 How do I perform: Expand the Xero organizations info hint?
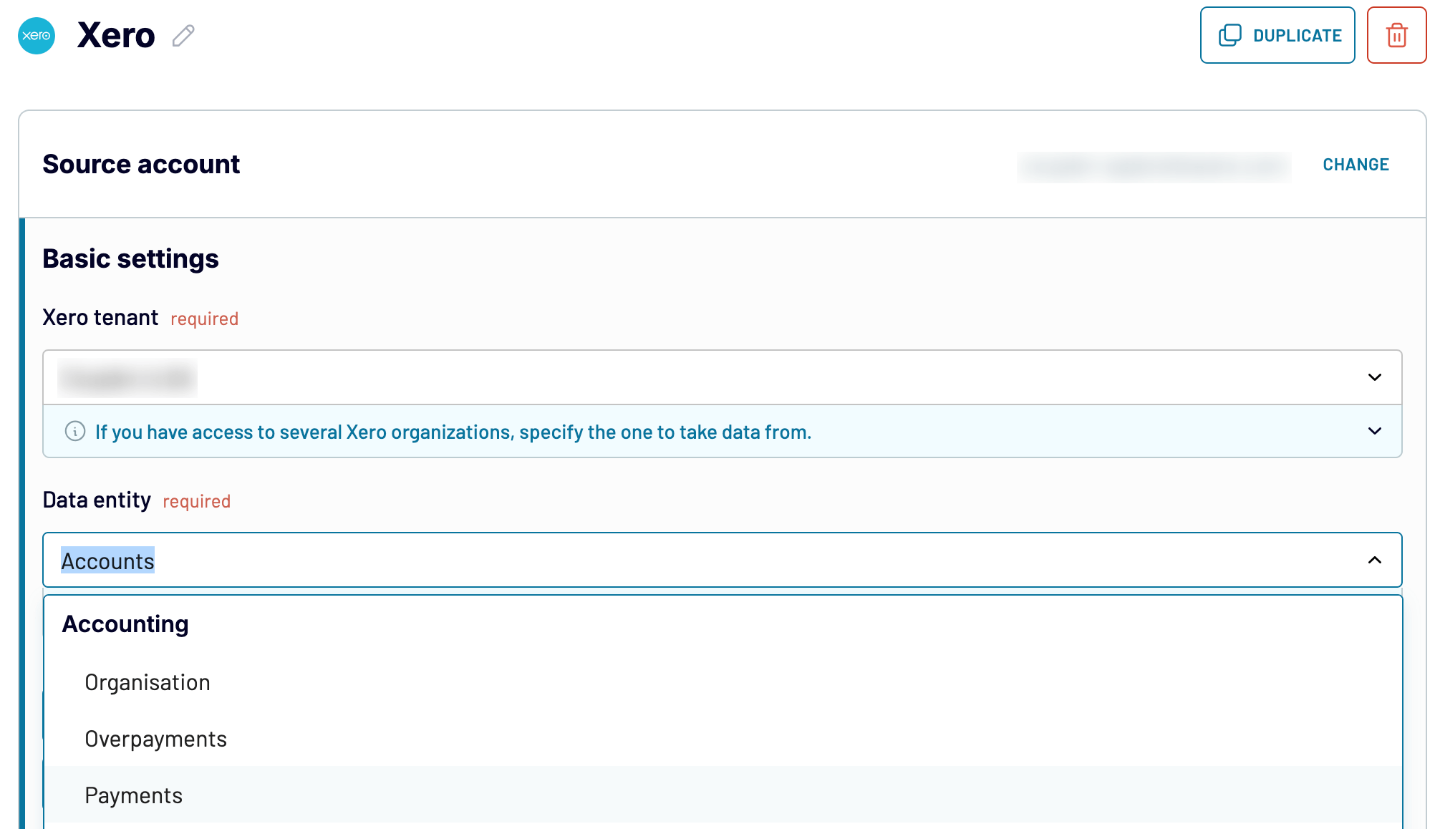1374,431
